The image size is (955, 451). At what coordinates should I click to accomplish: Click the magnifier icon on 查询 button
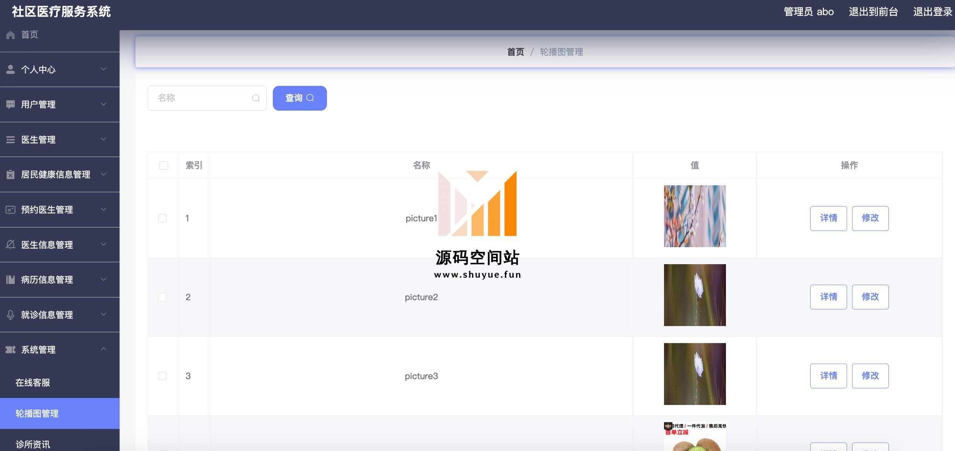click(x=310, y=98)
